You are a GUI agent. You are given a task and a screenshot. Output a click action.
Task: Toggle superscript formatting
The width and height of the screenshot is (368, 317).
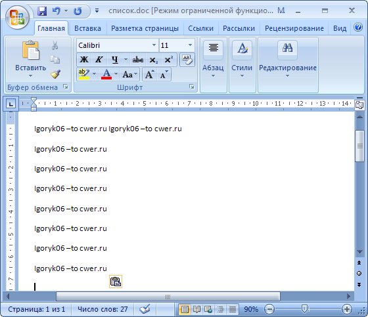coord(168,60)
